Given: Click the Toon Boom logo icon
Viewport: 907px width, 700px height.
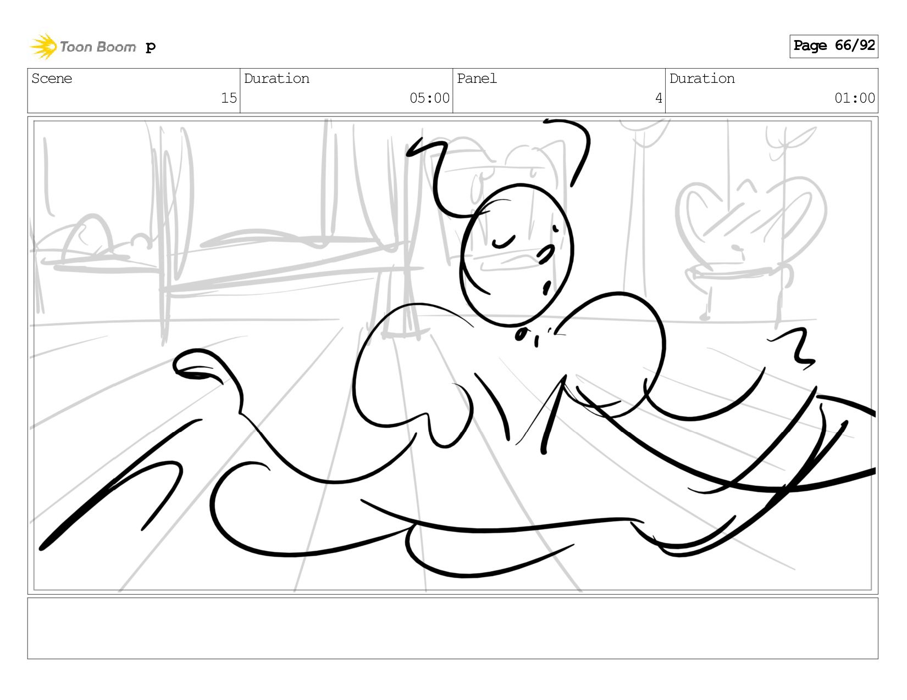Looking at the screenshot, I should coord(43,46).
